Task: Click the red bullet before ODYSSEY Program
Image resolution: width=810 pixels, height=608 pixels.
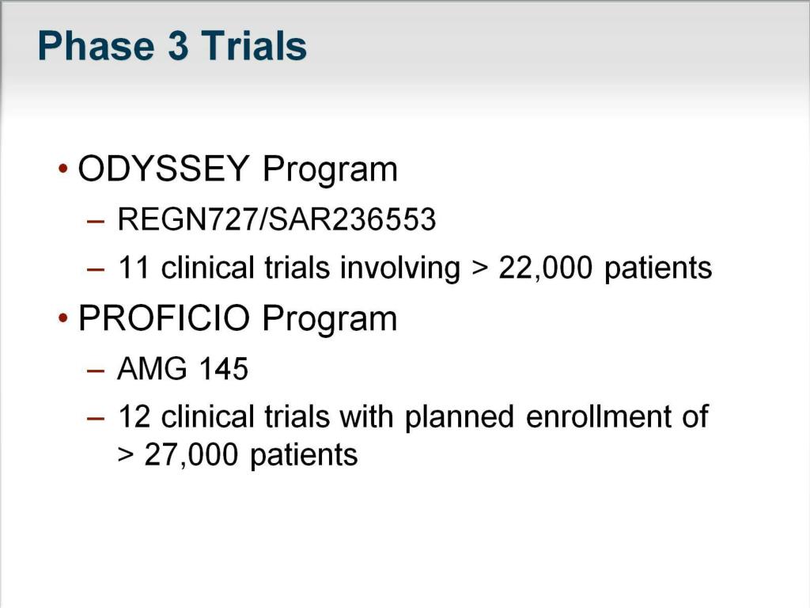Action: point(63,169)
